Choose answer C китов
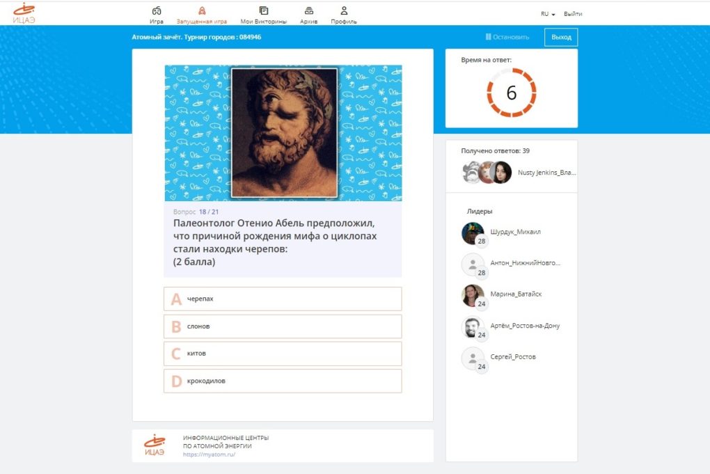This screenshot has height=474, width=710. (283, 354)
